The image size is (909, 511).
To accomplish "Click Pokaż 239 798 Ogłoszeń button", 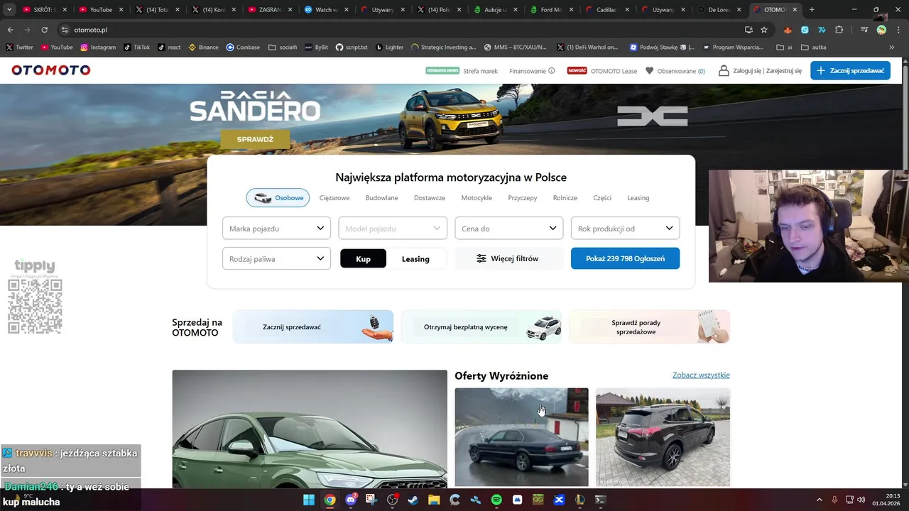I will 625,258.
